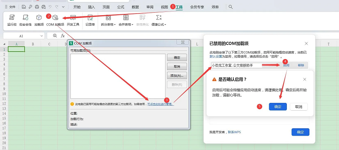Viewport: 339px width, 150px height.
Task: Switch to the 公式 tab
Action: [x=121, y=7]
